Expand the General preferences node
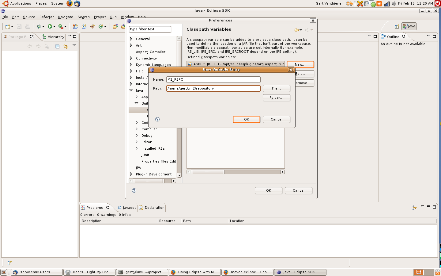441x276 pixels. (x=131, y=39)
